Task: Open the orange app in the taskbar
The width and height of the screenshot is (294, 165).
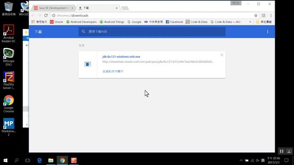Action: (x=74, y=160)
